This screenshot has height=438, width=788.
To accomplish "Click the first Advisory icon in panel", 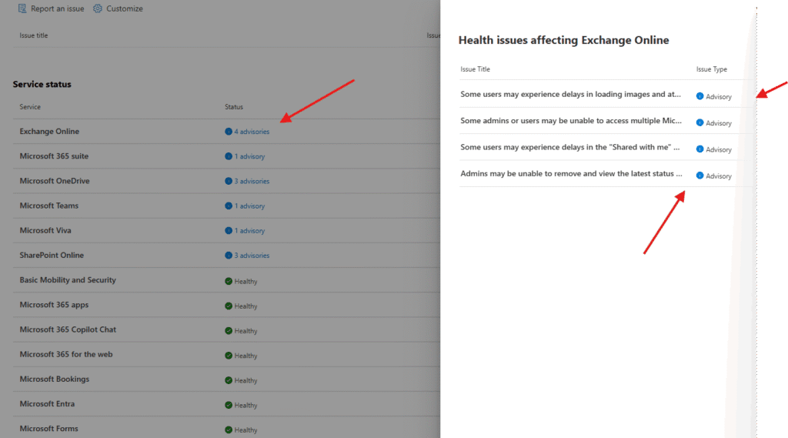I will click(x=700, y=96).
